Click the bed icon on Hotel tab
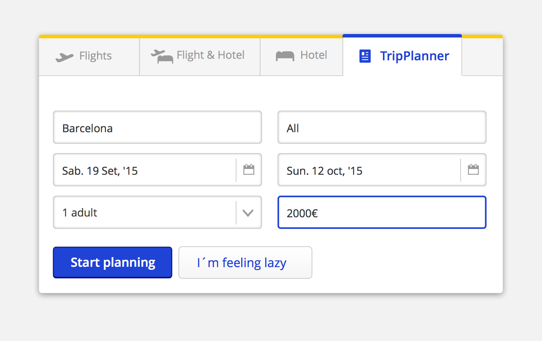The width and height of the screenshot is (542, 341). coord(285,56)
